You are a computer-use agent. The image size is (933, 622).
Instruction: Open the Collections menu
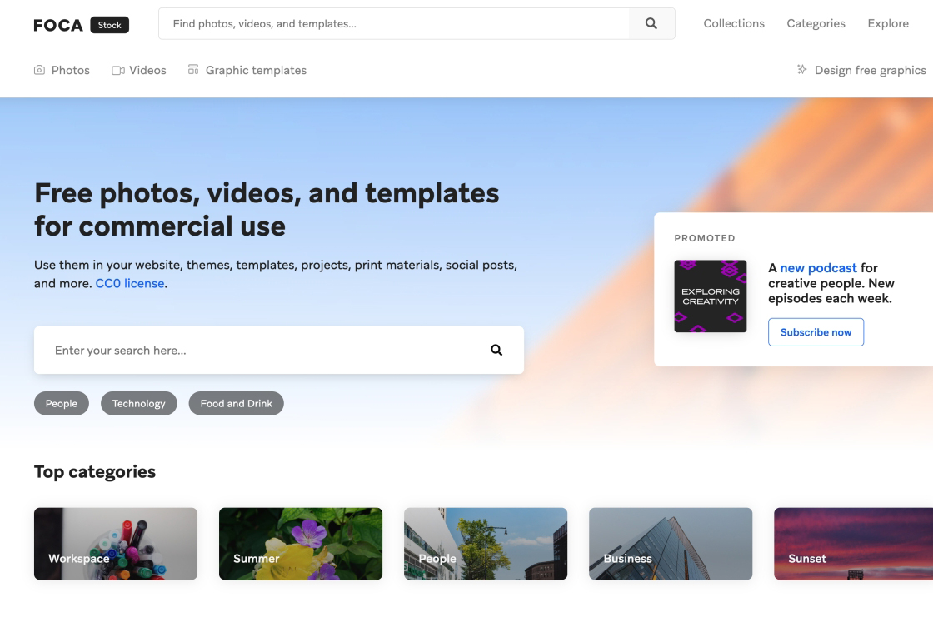(734, 24)
